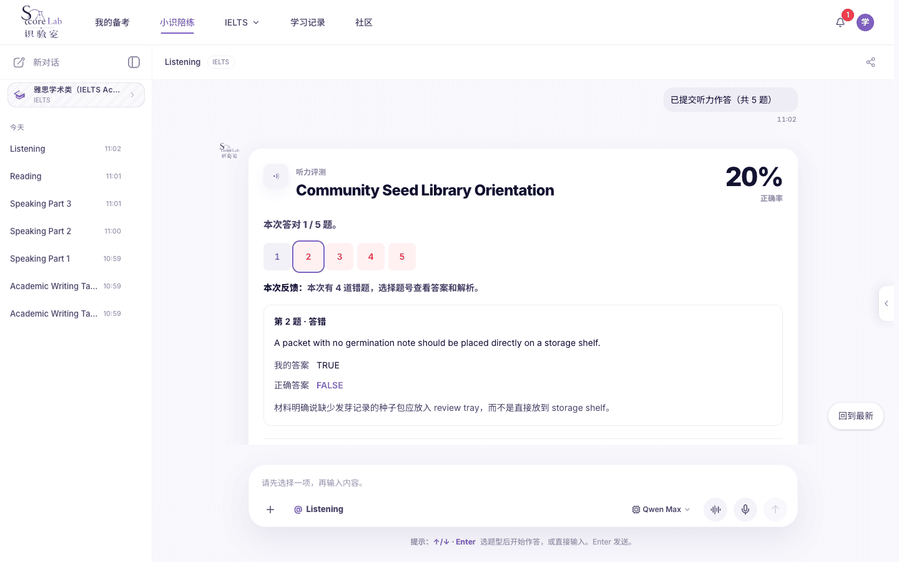The width and height of the screenshot is (899, 562).
Task: Expand the right side panel
Action: tap(887, 303)
